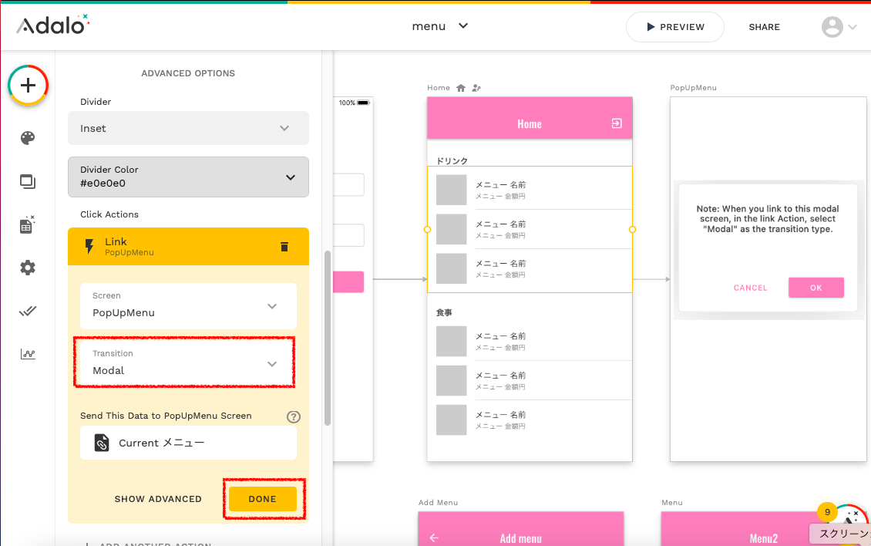Click the modal Note text

coord(768,218)
